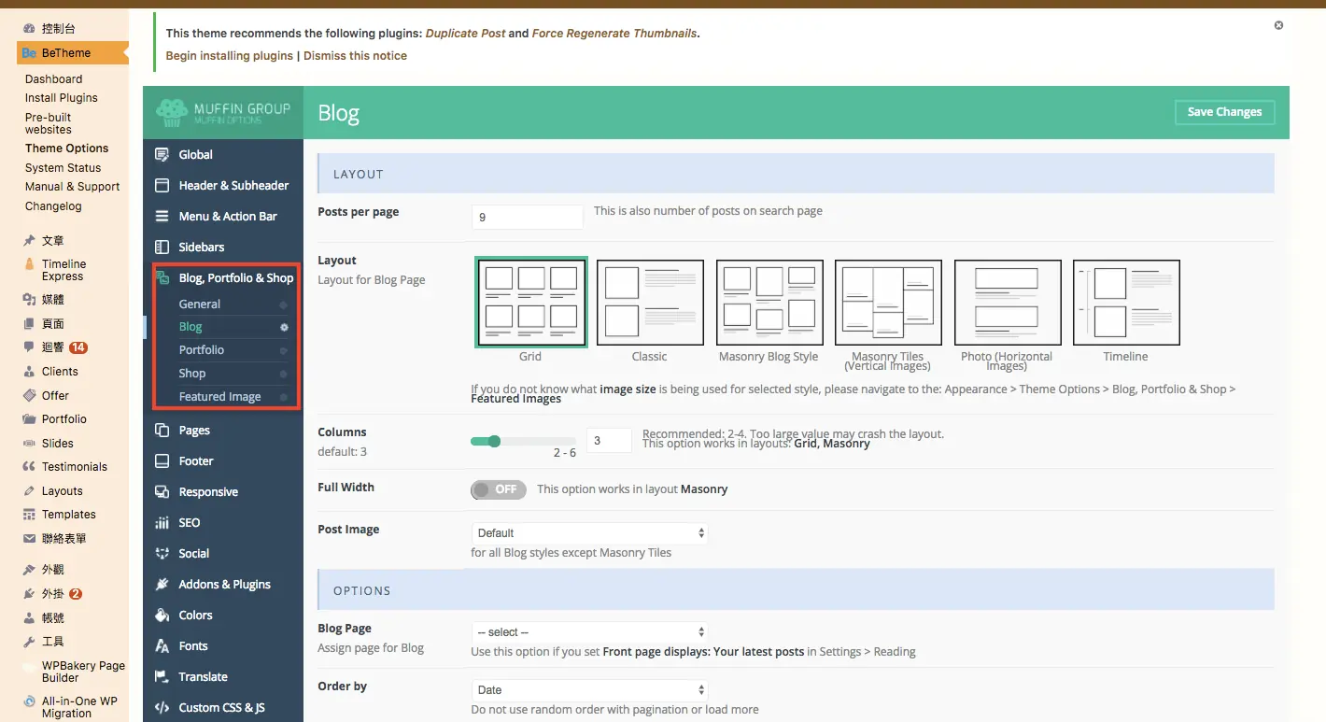Select the Masonry Tiles layout
The width and height of the screenshot is (1326, 722).
888,303
